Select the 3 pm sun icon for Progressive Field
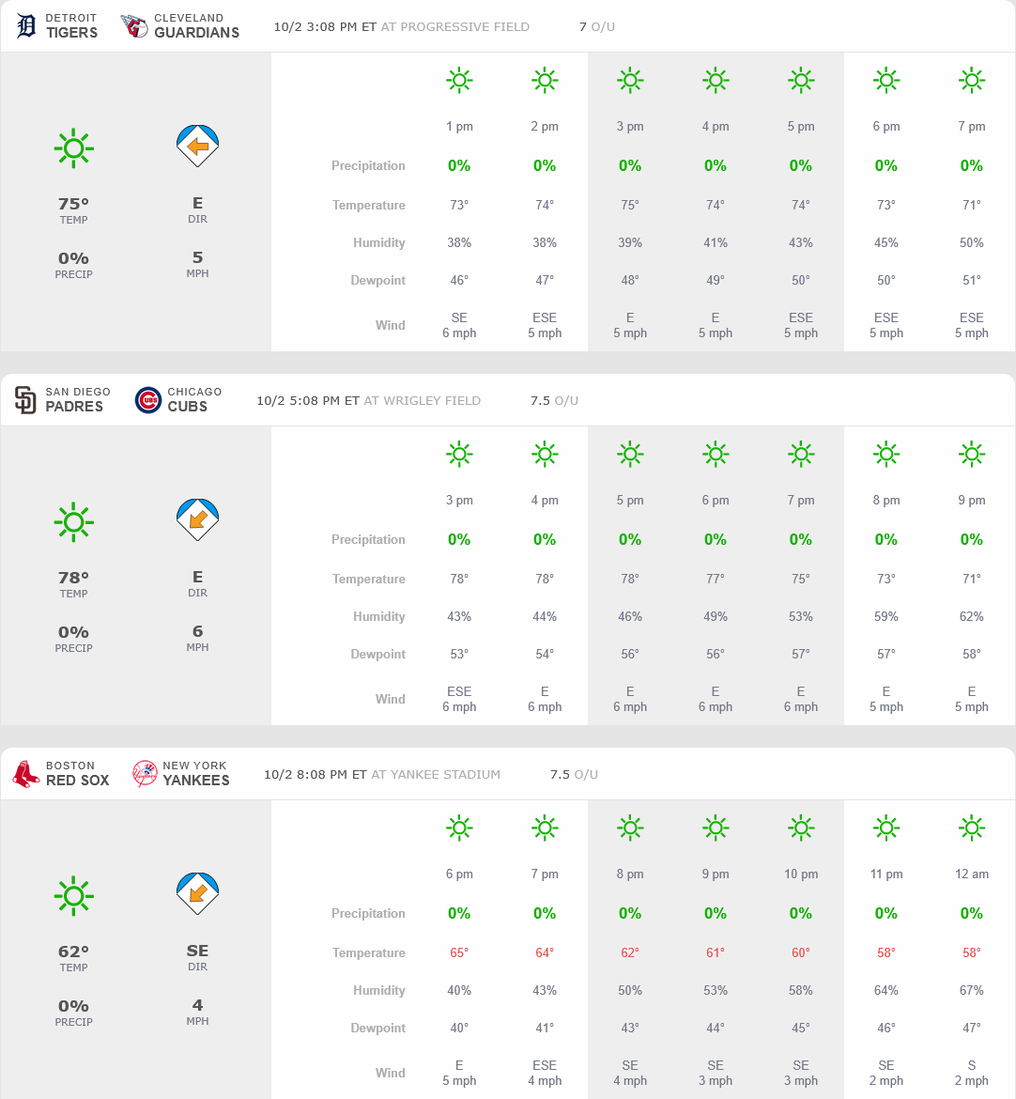The height and width of the screenshot is (1099, 1016). point(630,81)
